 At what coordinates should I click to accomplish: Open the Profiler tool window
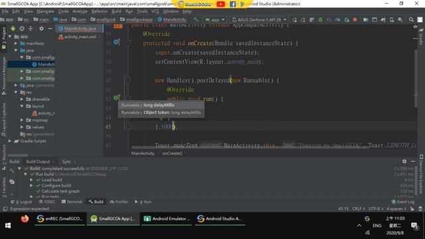(x=119, y=202)
